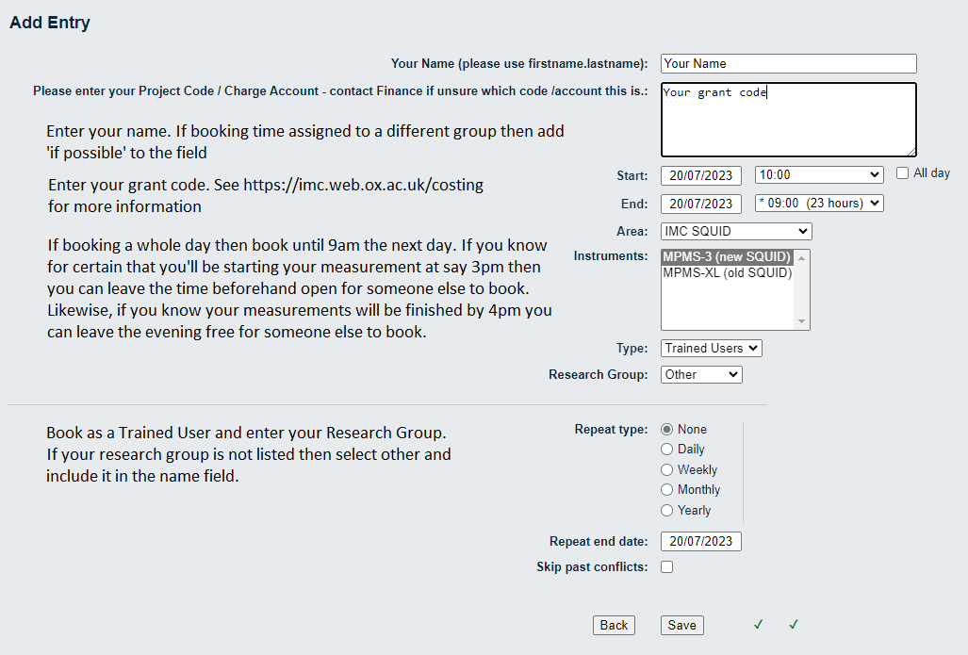Viewport: 968px width, 655px height.
Task: Select the Weekly repeat type
Action: [x=666, y=469]
